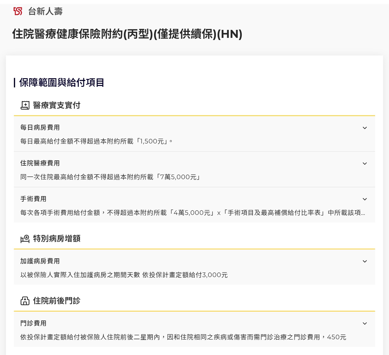Click the 住院前後門診 hospital icon
This screenshot has width=389, height=355.
point(25,301)
